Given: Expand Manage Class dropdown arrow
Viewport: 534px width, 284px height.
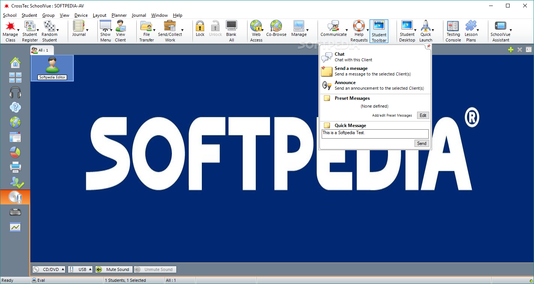Looking at the screenshot, I should 18,31.
